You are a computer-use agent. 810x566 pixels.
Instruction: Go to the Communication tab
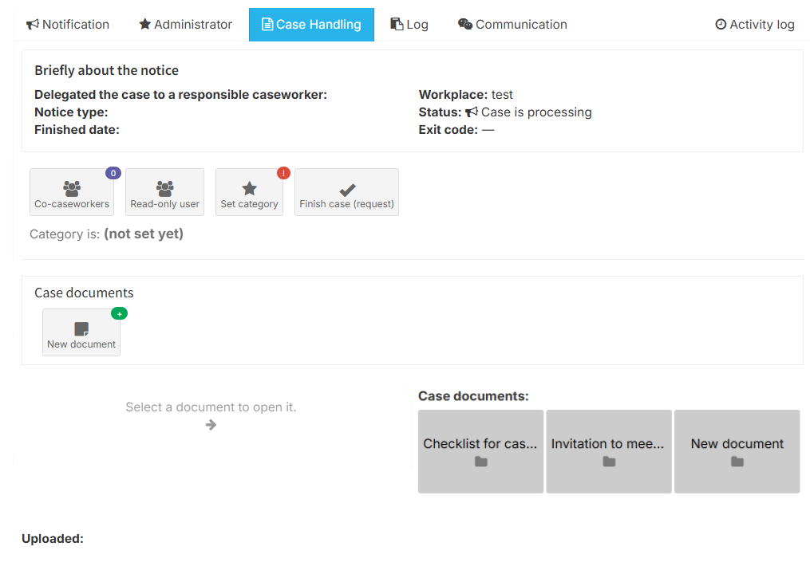(512, 25)
